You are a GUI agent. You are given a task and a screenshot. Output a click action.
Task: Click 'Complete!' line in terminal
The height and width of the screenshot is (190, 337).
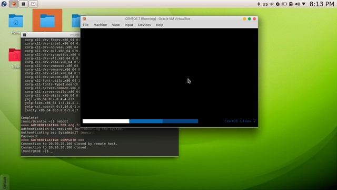point(29,118)
